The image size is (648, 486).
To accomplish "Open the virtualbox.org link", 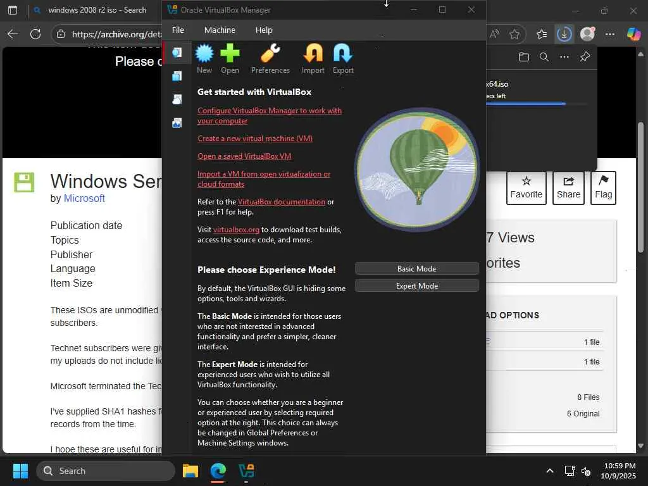I will coord(237,229).
